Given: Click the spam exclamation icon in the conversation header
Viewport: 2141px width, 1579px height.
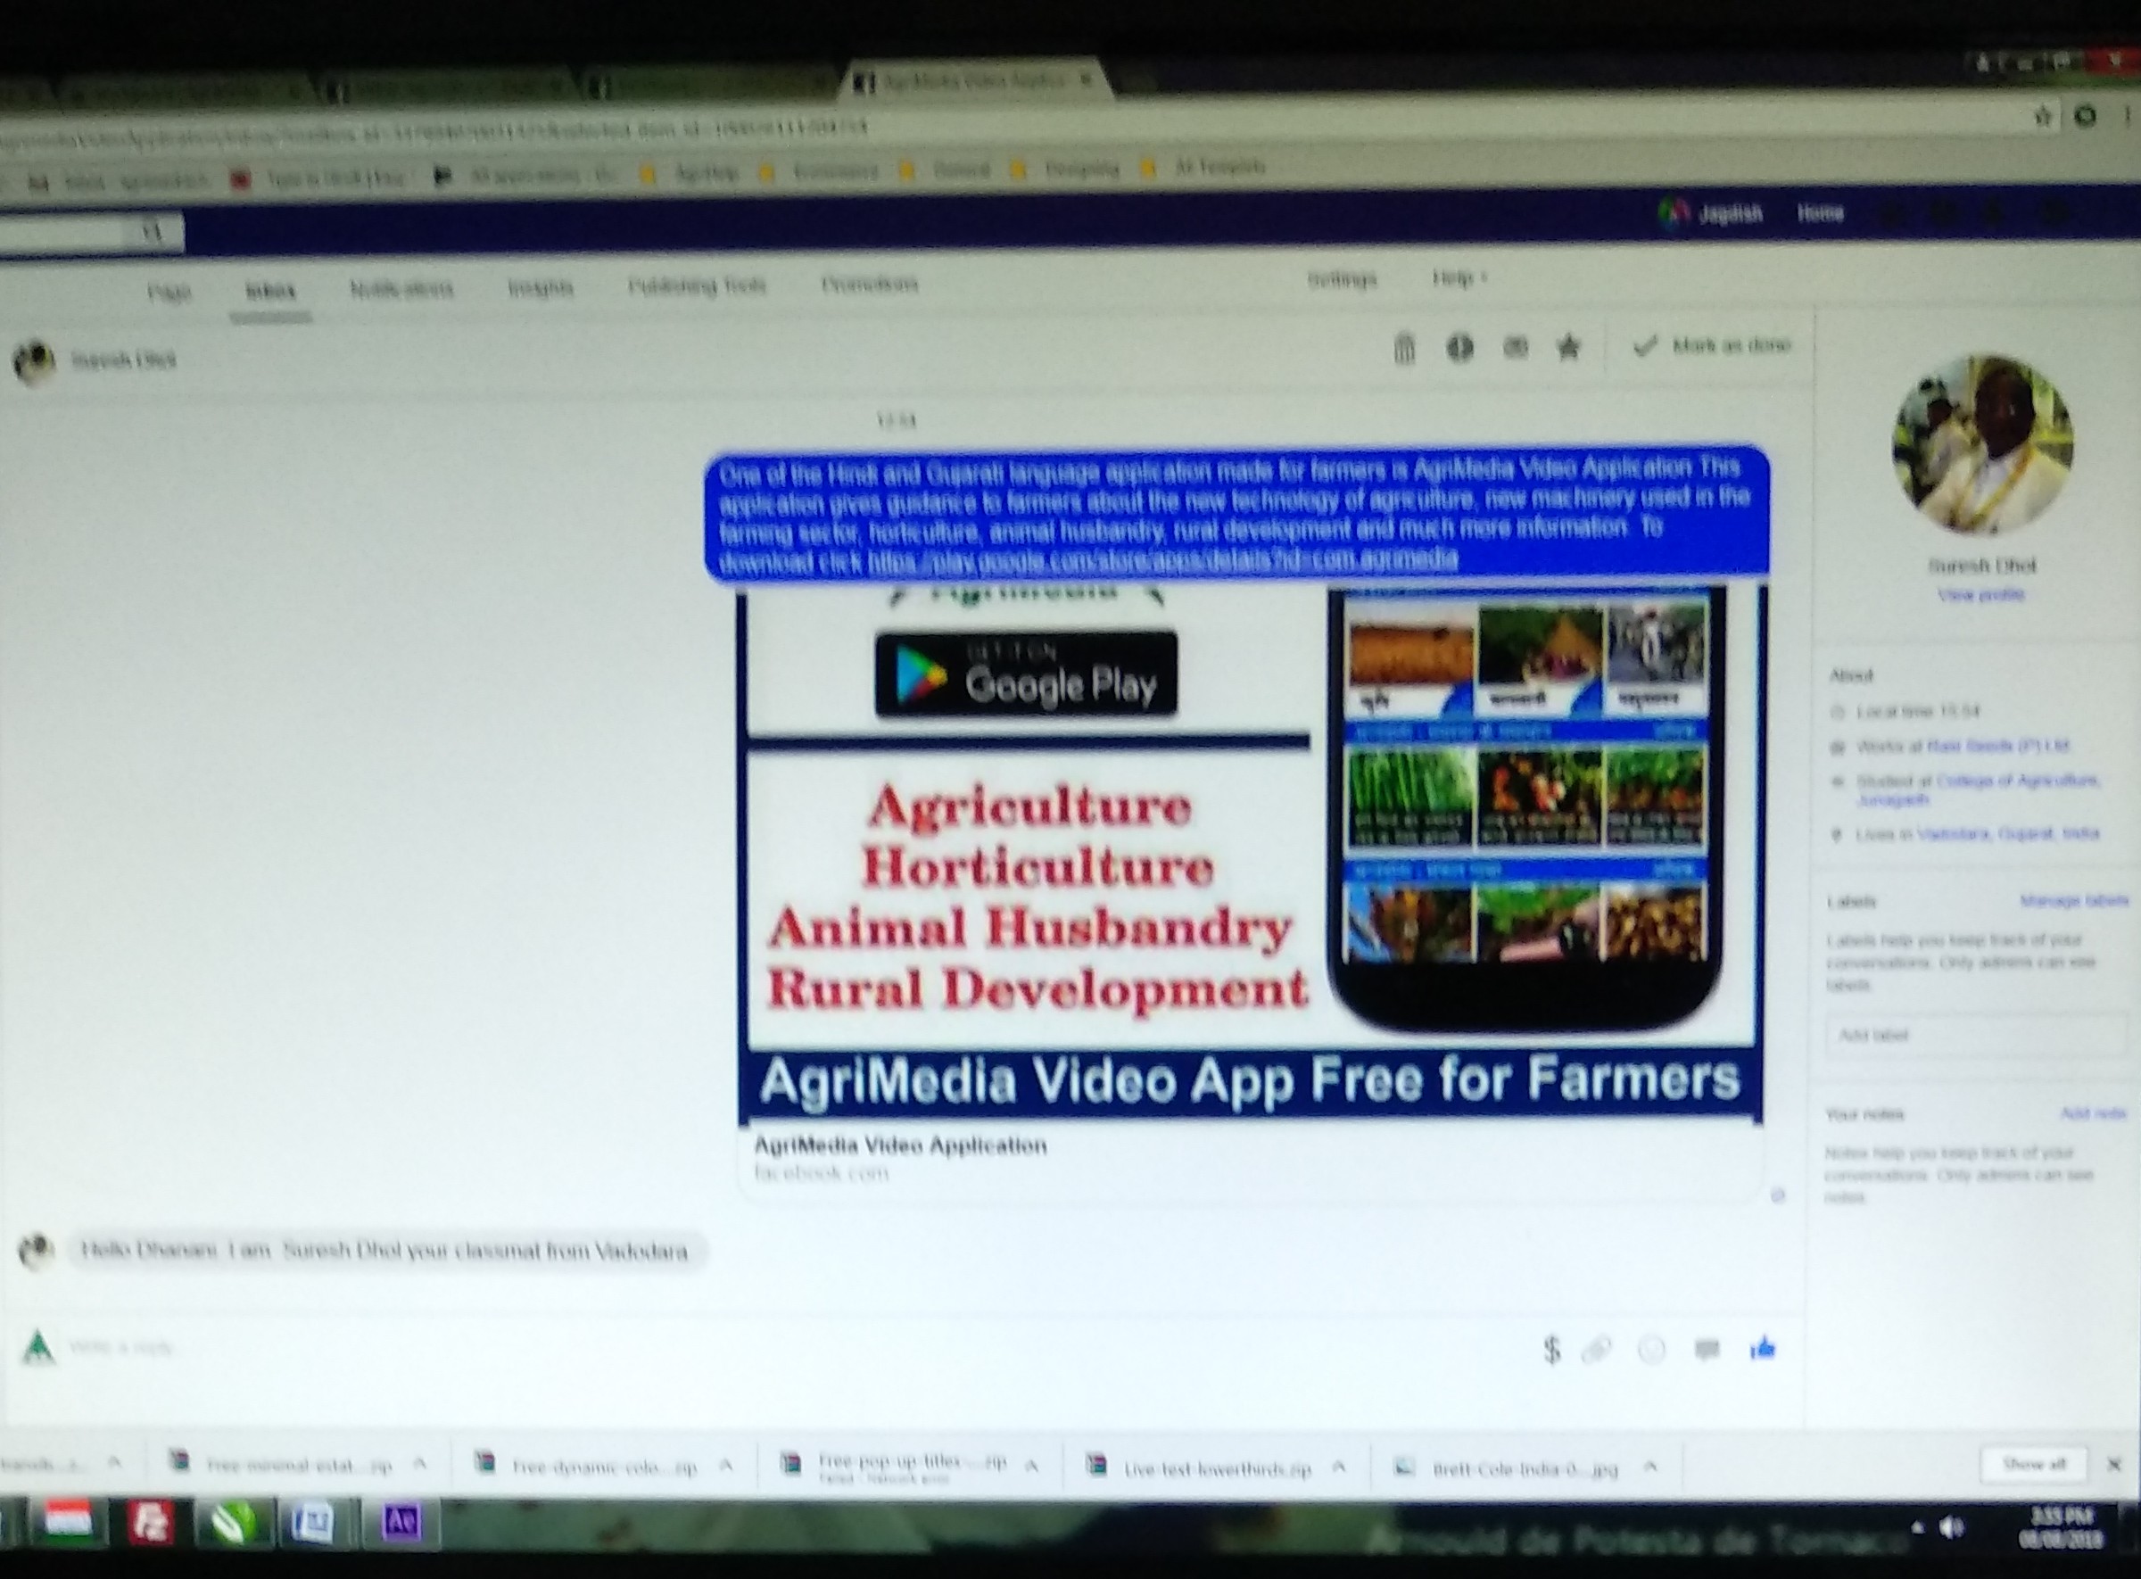Looking at the screenshot, I should (1459, 348).
